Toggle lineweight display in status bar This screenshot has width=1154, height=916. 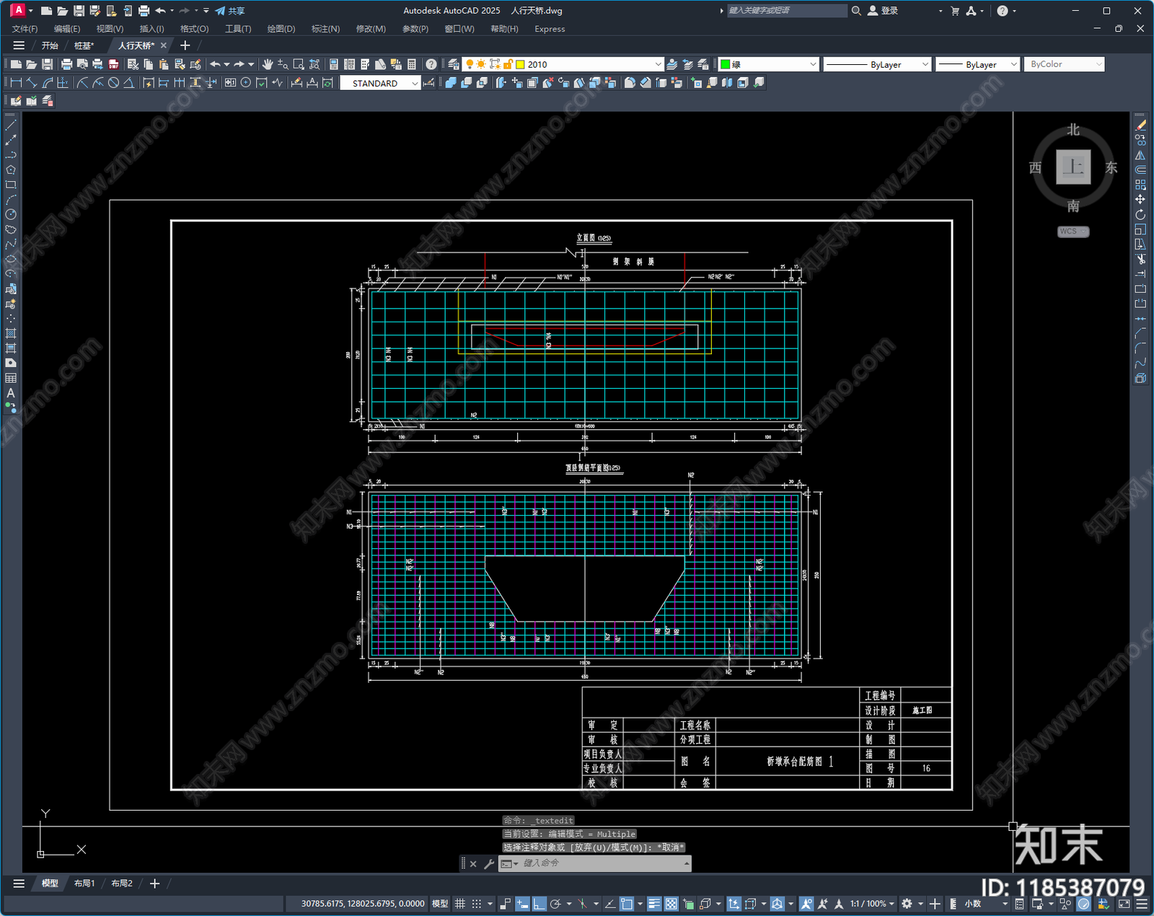654,904
